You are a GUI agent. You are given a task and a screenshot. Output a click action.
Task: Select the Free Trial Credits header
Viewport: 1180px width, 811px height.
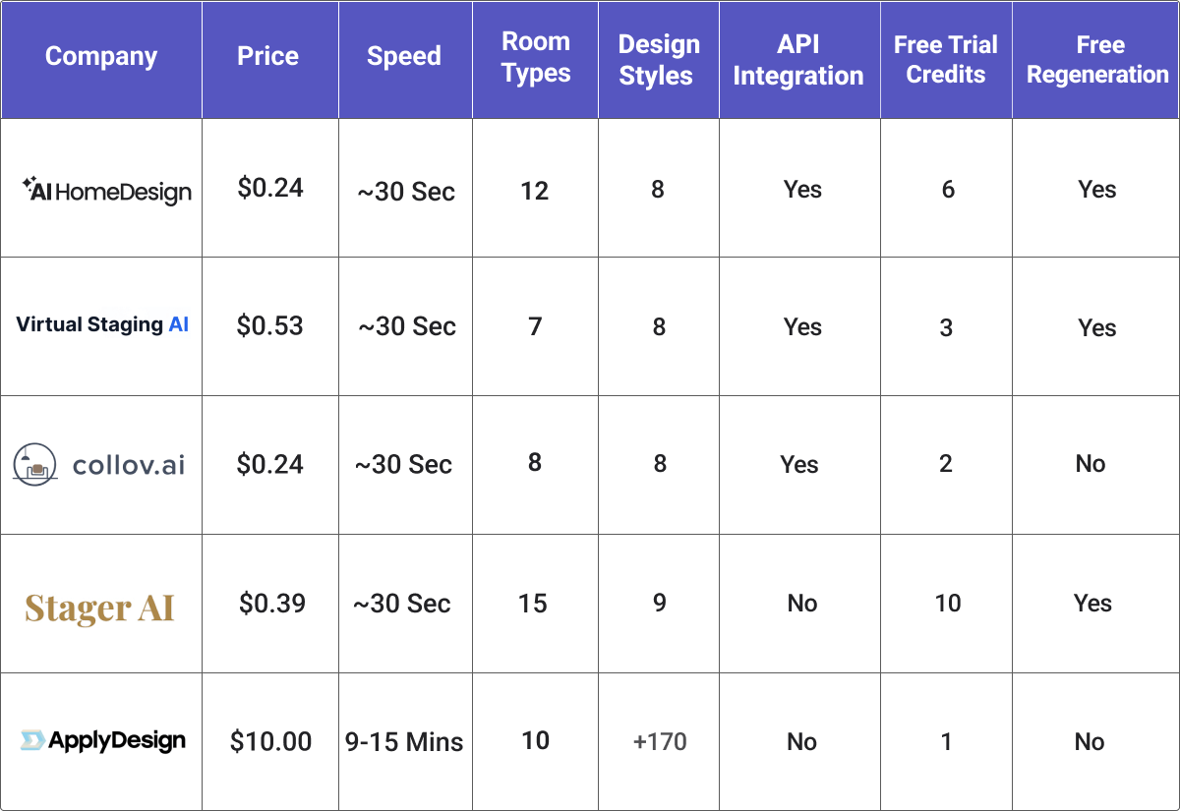(x=945, y=60)
